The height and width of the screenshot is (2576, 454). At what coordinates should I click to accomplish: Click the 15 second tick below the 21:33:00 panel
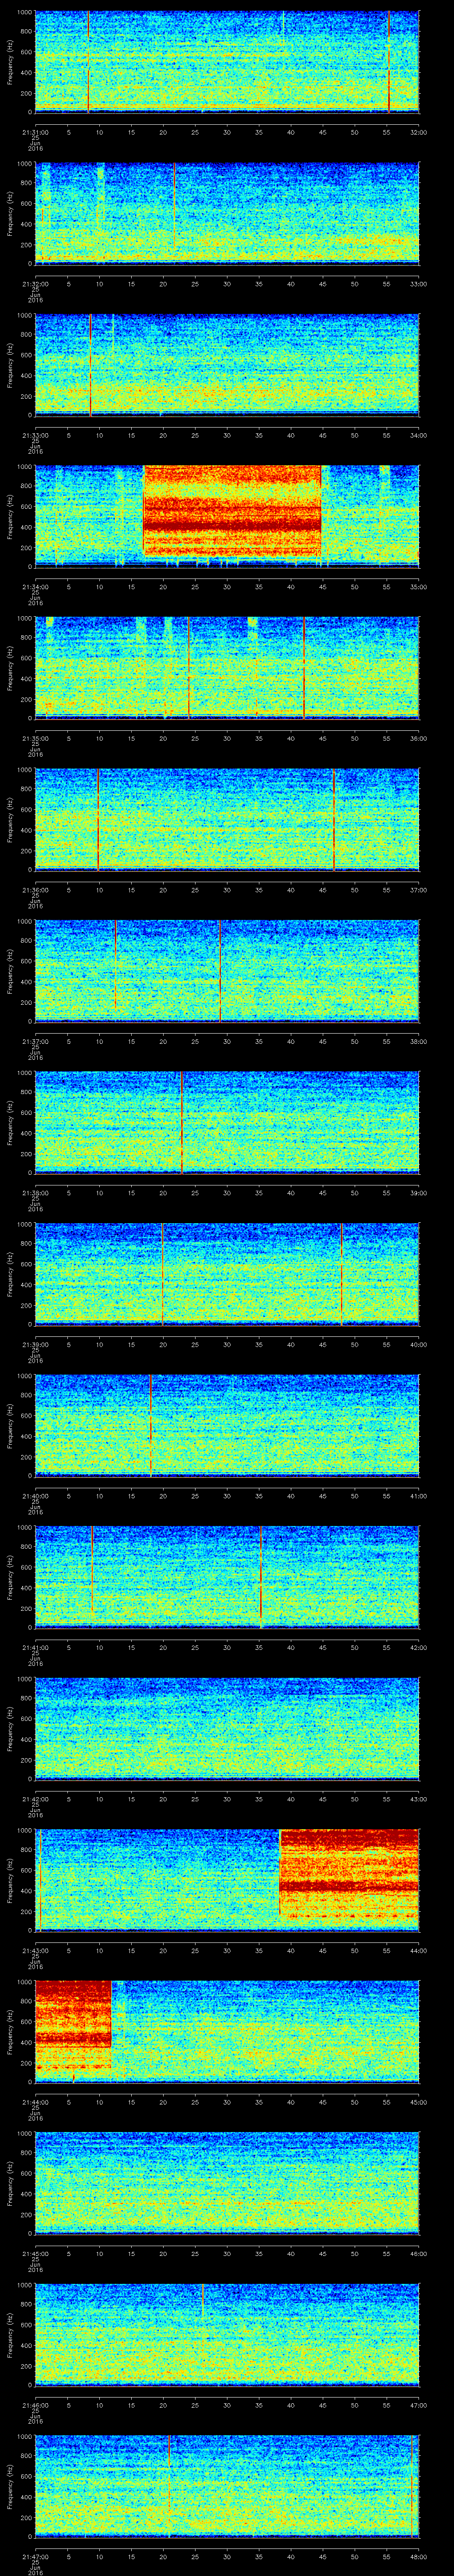point(131,435)
